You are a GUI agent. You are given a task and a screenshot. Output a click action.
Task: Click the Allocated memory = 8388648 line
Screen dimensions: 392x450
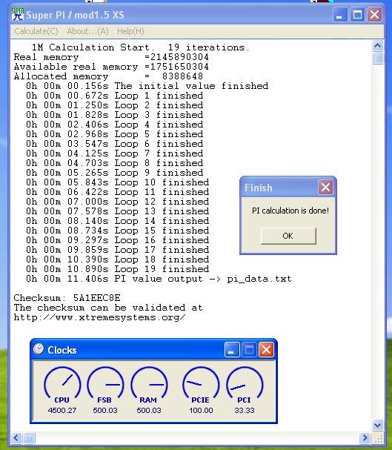[x=108, y=76]
